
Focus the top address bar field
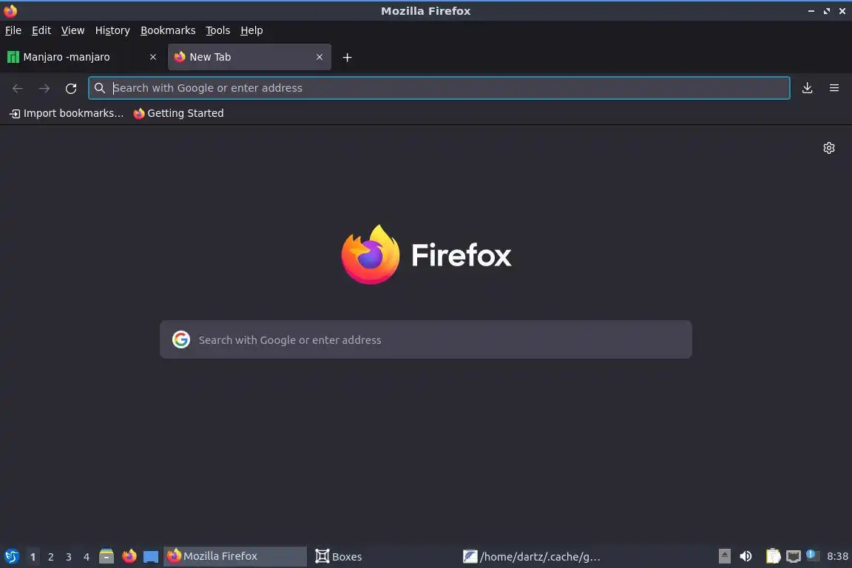439,88
